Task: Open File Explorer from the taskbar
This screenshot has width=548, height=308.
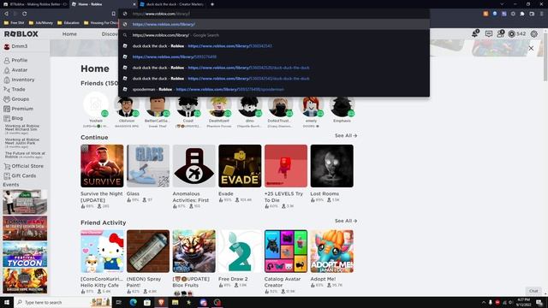Action: tap(175, 302)
